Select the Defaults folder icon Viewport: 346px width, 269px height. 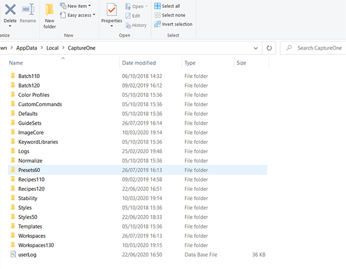click(x=13, y=114)
